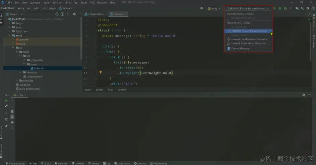
Task: Click the user account avatar icon
Action: [313, 8]
